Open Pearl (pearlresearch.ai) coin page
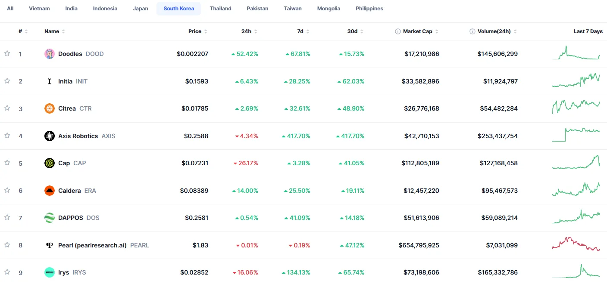Viewport: 607px width, 284px height. [x=103, y=245]
